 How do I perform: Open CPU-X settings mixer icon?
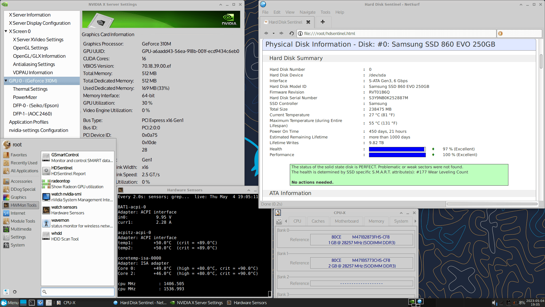[x=279, y=221]
